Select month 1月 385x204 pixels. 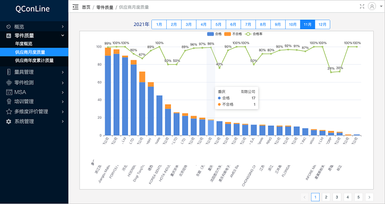(x=159, y=24)
